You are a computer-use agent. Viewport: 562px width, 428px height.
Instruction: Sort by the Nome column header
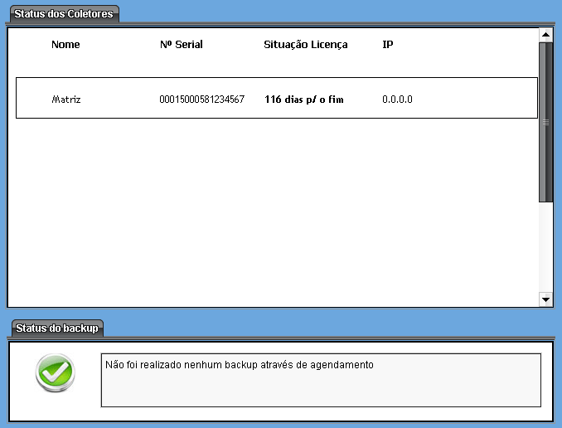point(65,45)
